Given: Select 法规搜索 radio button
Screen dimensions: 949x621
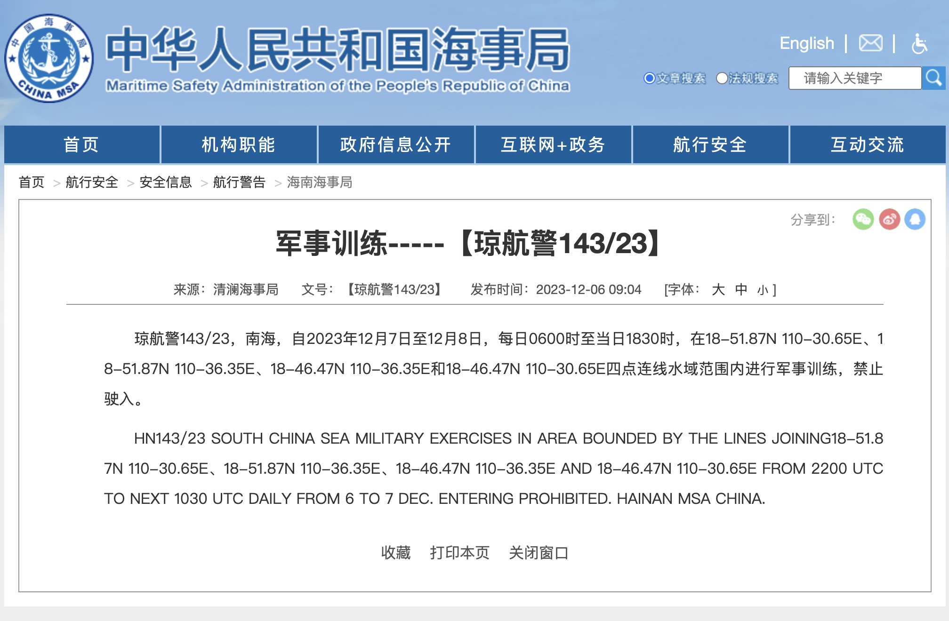Looking at the screenshot, I should click(722, 78).
